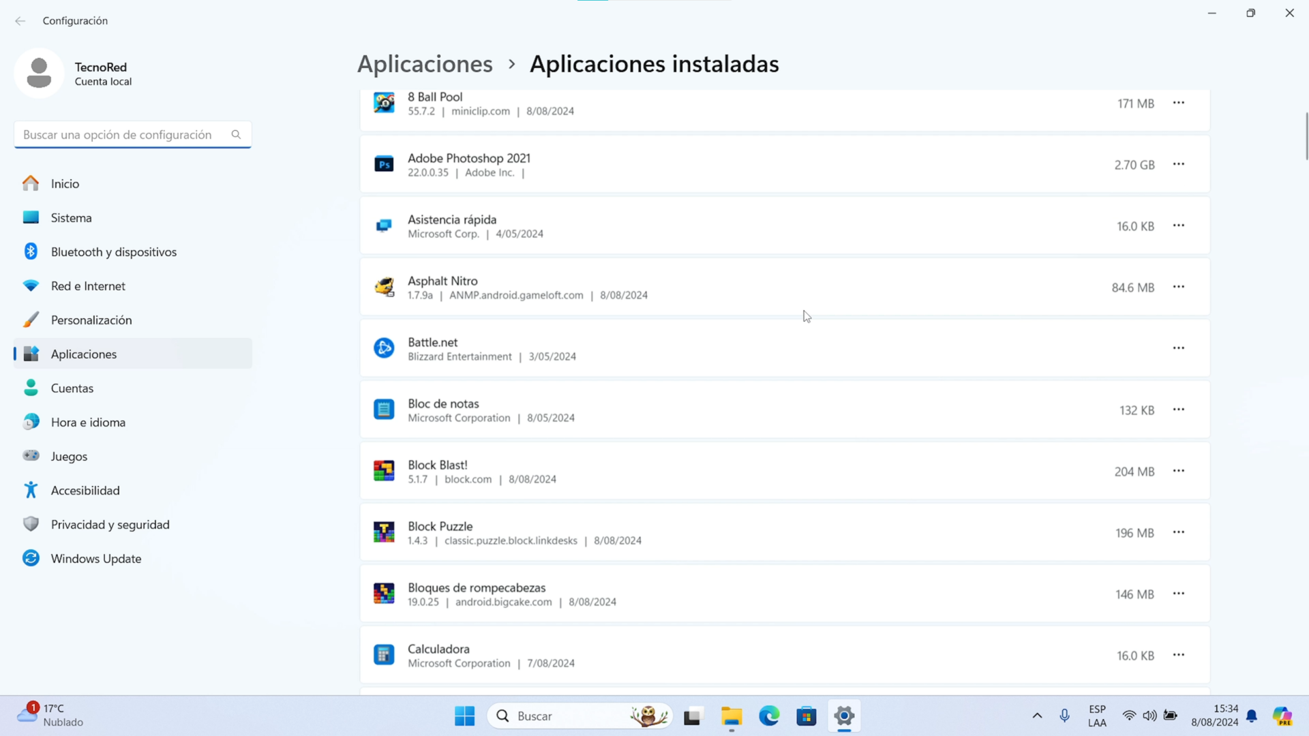Open more options for Bloc de notas
The height and width of the screenshot is (736, 1309).
1179,410
